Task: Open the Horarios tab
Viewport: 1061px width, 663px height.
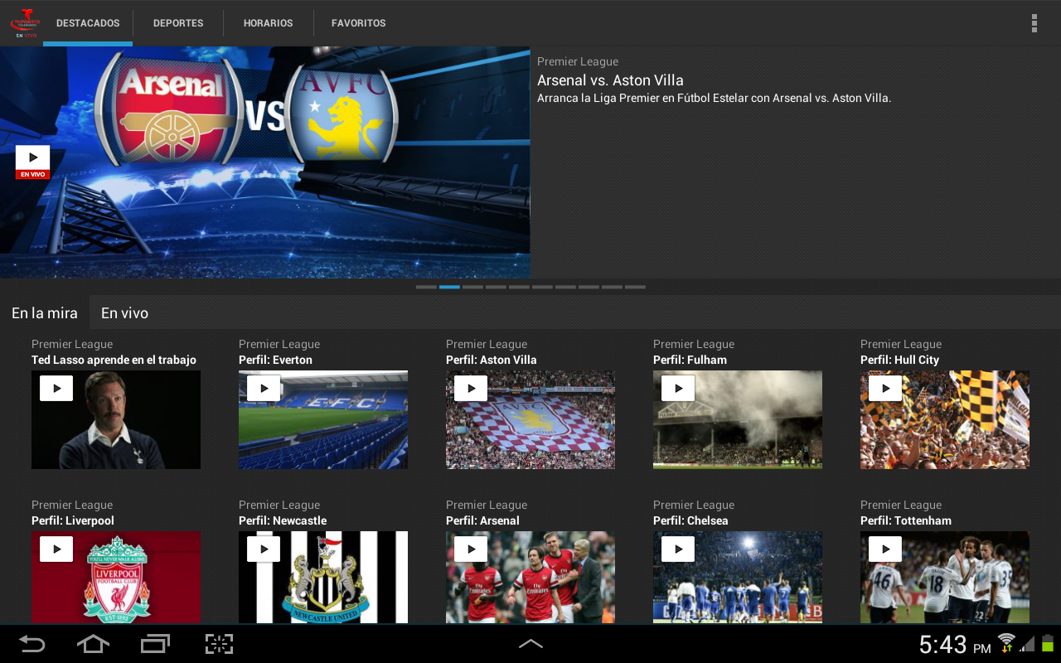Action: pyautogui.click(x=269, y=23)
